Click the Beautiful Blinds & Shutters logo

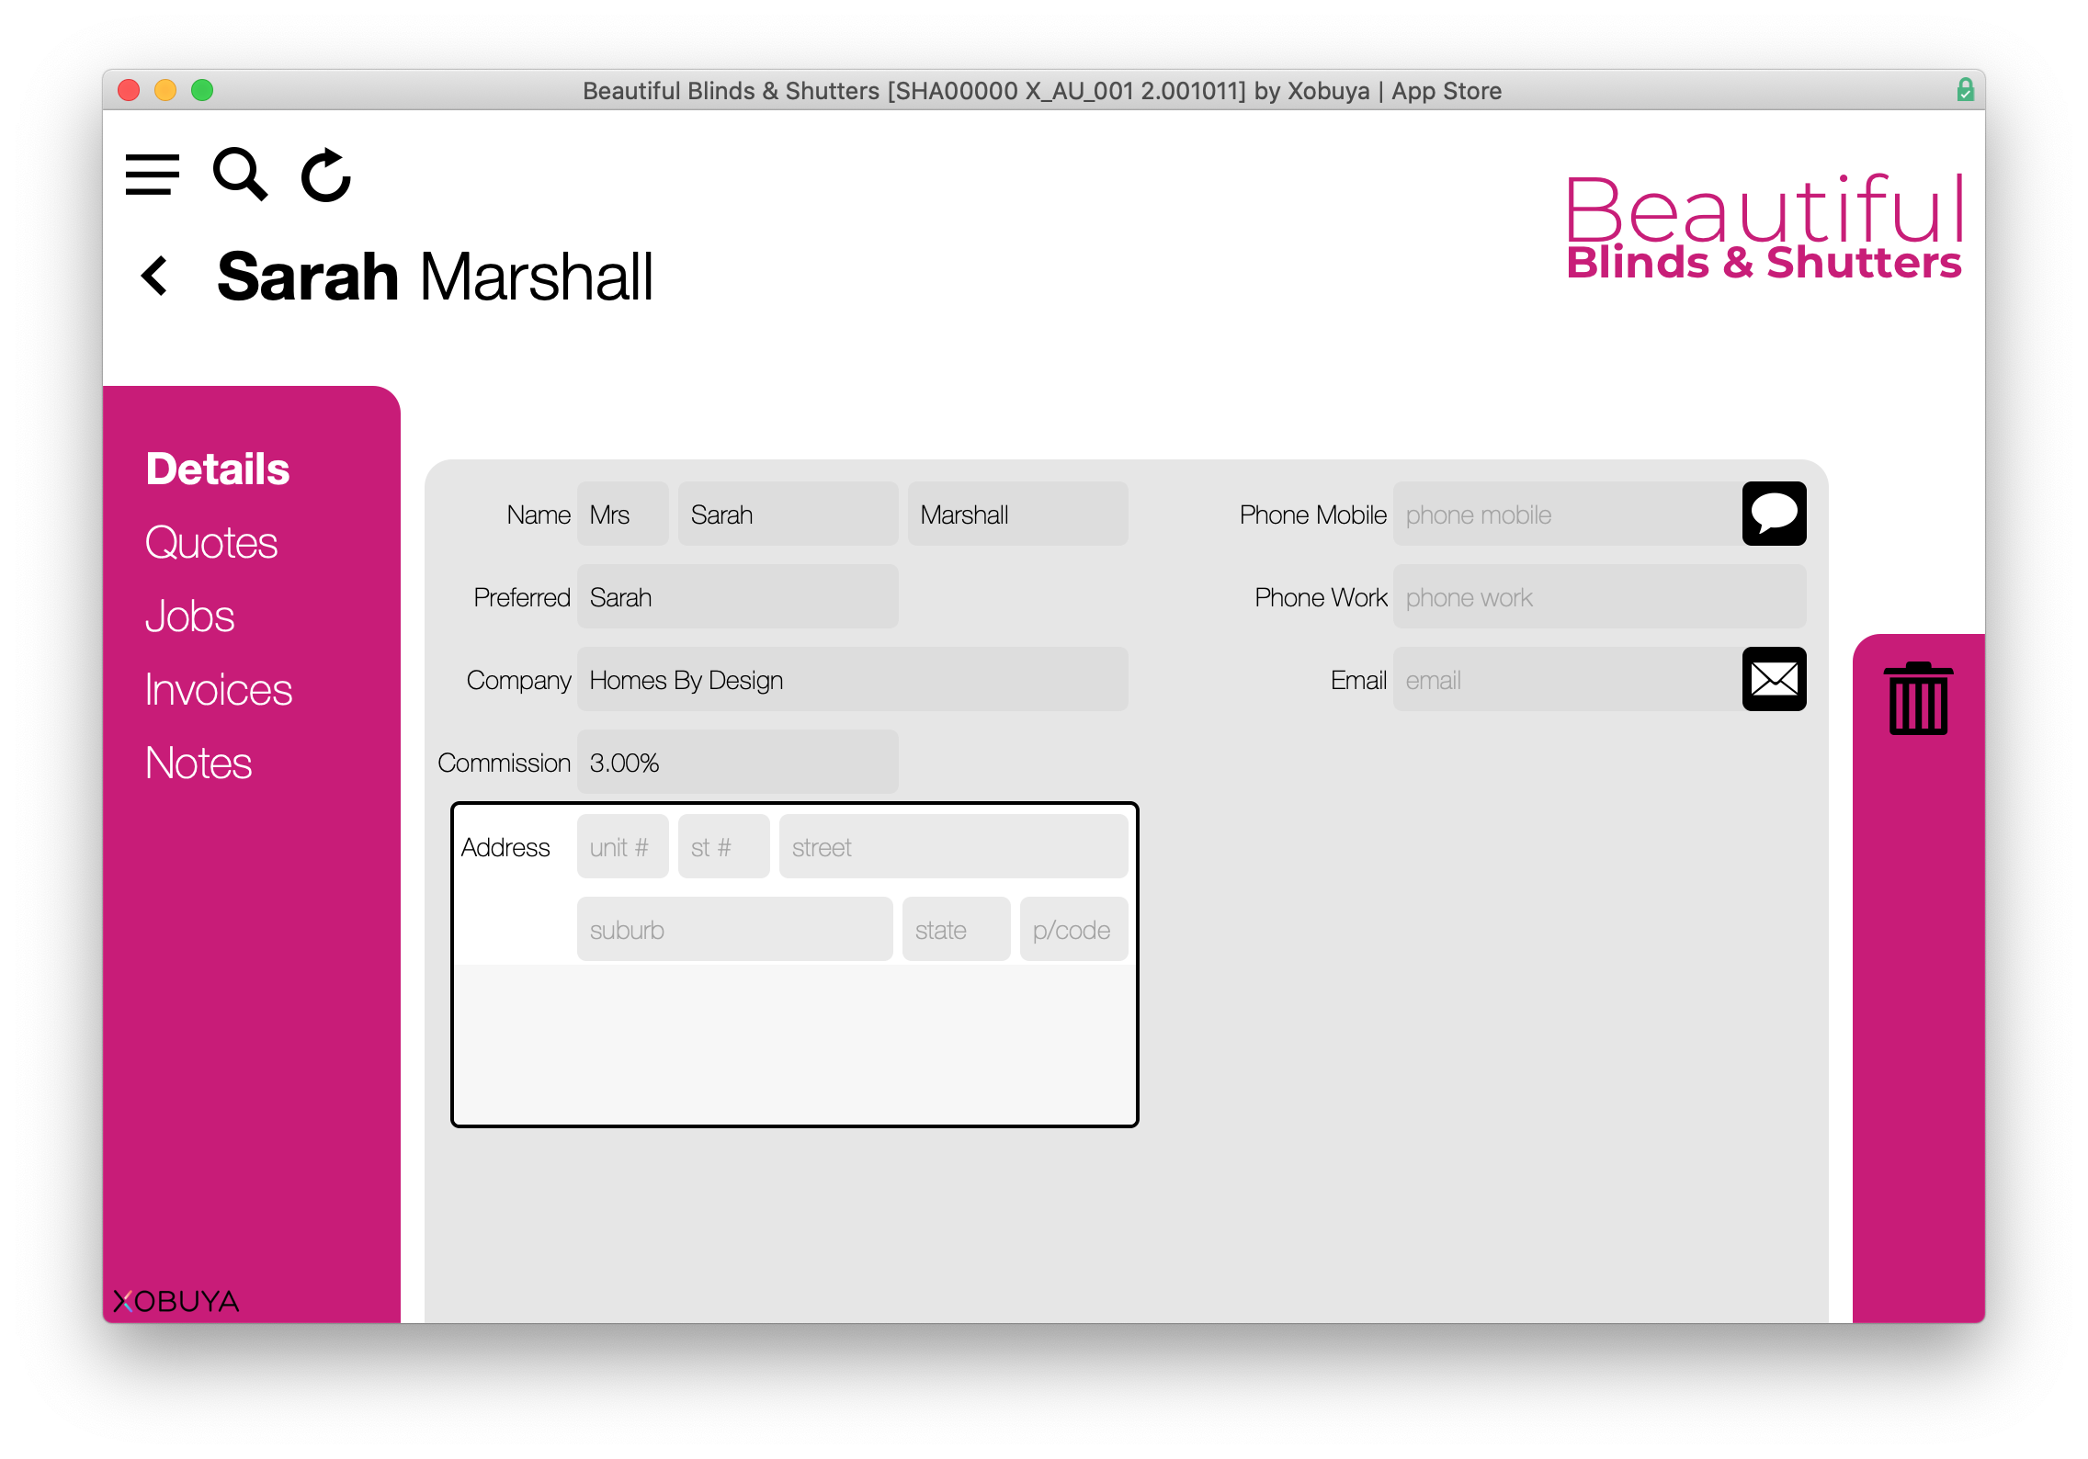pos(1764,228)
